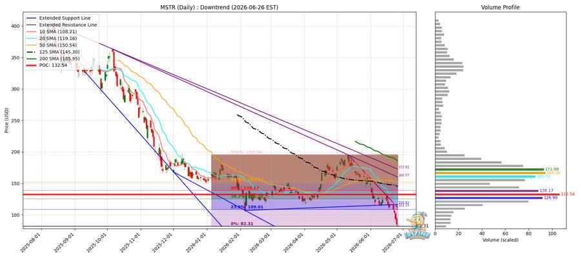Click the 100 tick on price axis
Image resolution: width=581 pixels, height=258 pixels.
pos(16,215)
